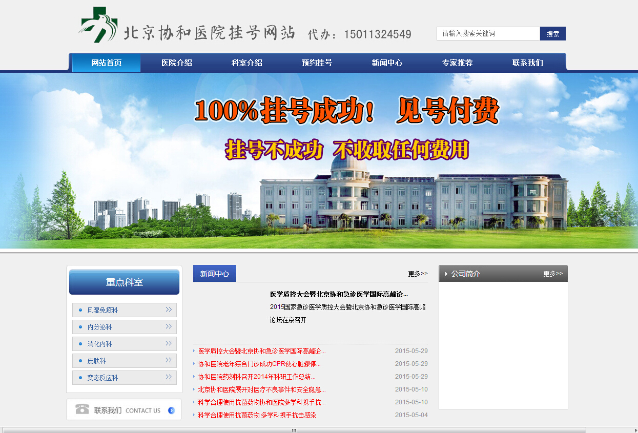Select 预约挂号 in the navigation bar

click(x=317, y=63)
